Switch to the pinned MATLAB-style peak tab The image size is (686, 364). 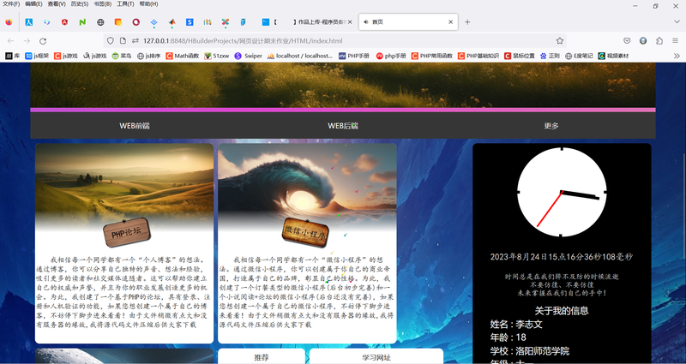pyautogui.click(x=172, y=22)
